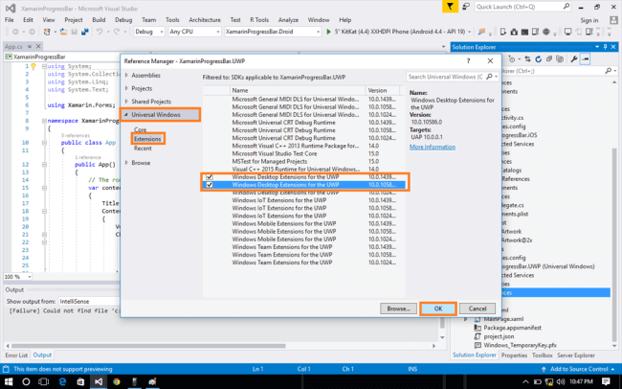Open the KitKat device target dropdown arrow

(x=470, y=32)
